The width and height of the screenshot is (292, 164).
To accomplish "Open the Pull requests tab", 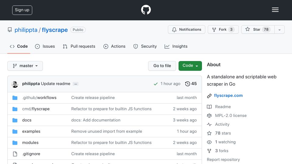I will click(79, 46).
